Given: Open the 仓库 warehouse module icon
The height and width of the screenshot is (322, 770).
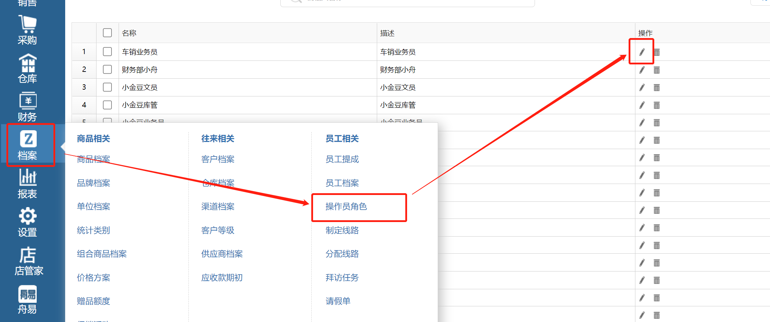Looking at the screenshot, I should (27, 68).
